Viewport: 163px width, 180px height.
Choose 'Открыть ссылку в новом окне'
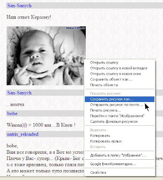[120, 74]
